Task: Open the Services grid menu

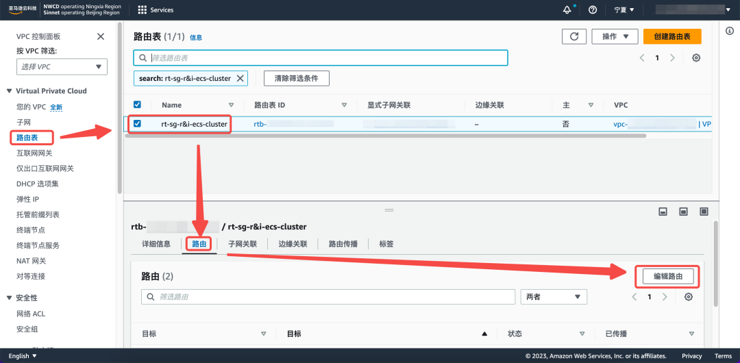Action: click(156, 10)
